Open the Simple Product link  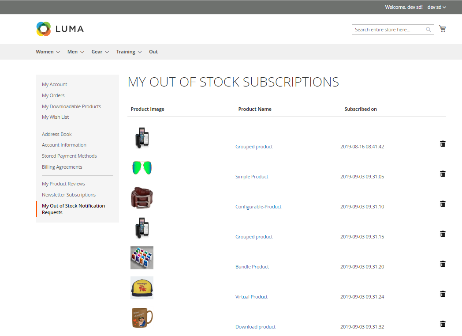click(252, 177)
